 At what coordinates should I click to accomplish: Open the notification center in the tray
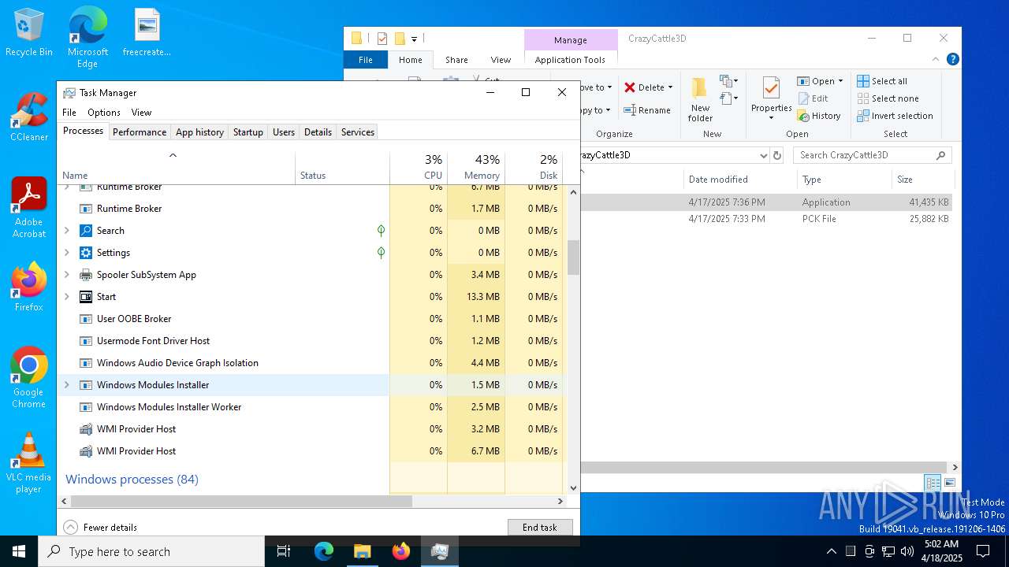click(x=983, y=551)
